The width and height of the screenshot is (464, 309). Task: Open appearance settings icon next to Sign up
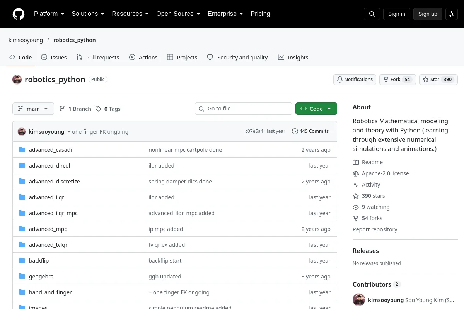pos(452,14)
